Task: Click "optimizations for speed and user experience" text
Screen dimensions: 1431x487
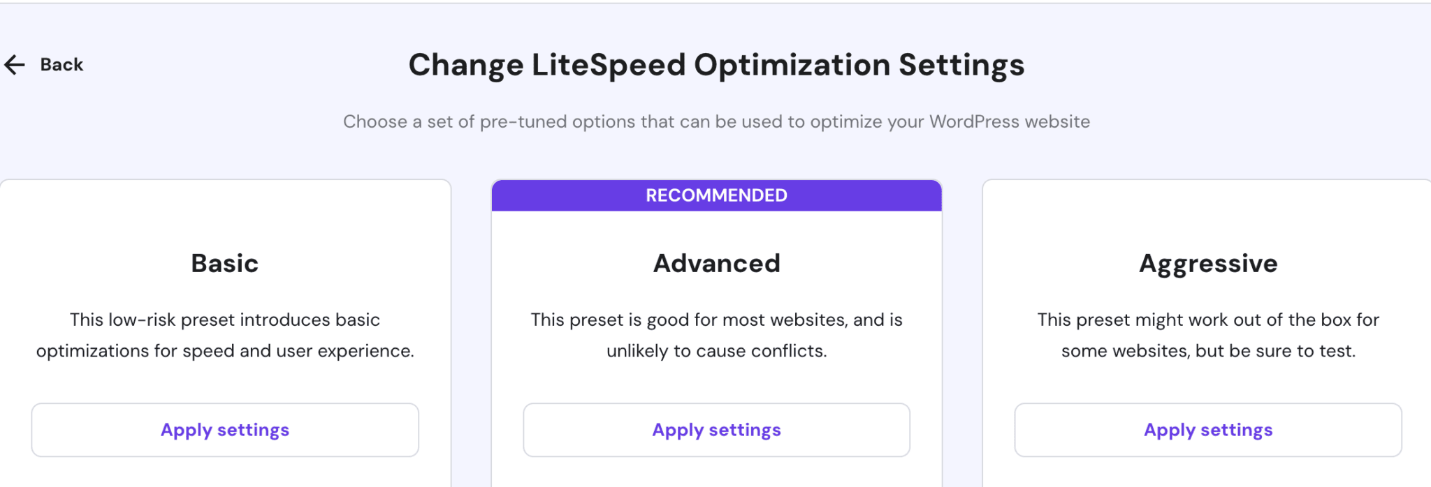Action: pos(225,350)
